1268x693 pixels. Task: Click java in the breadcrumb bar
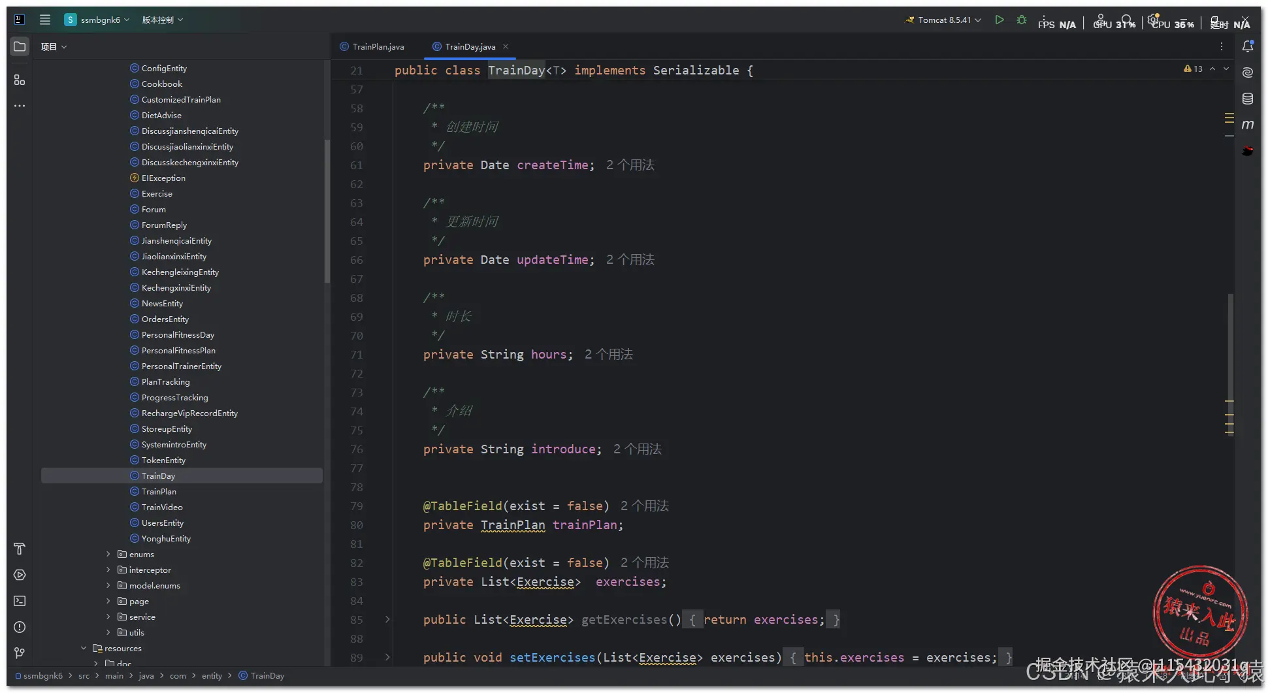pyautogui.click(x=146, y=675)
